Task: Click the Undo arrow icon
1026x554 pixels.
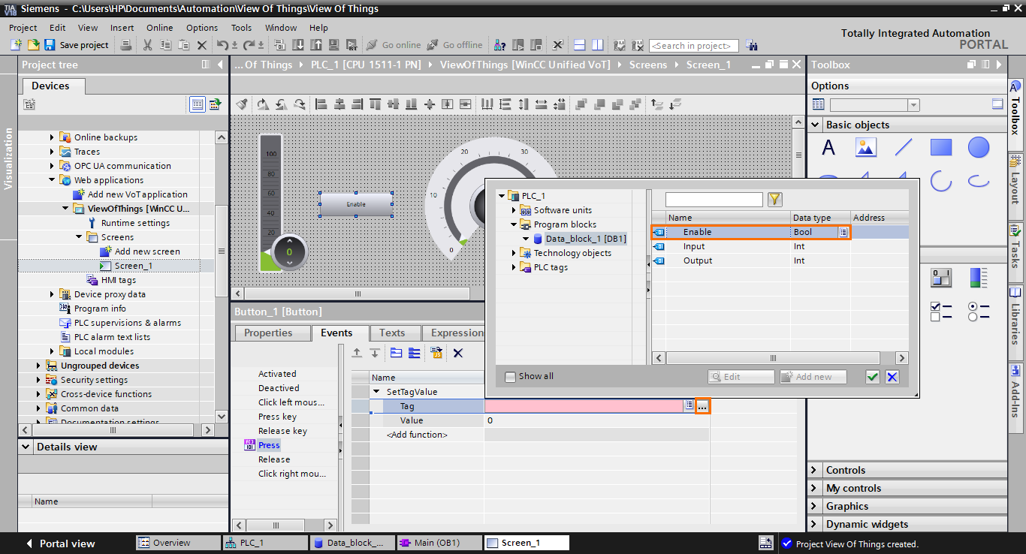Action: pyautogui.click(x=222, y=45)
